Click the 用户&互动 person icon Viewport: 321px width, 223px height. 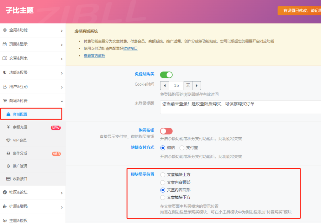[x=5, y=87]
